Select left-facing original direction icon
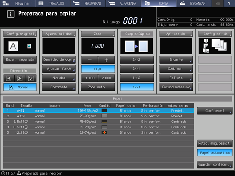Image resolution: width=235 pixels, height=176 pixels. tap(9, 78)
